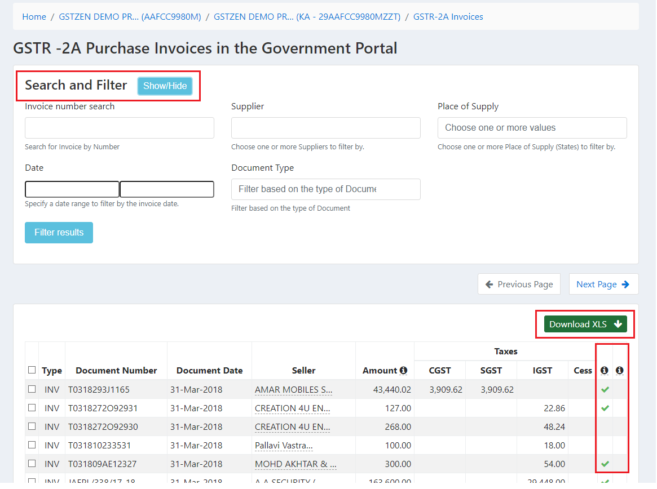Open the Supplier selection field
Viewport: 657px width, 489px height.
(x=325, y=128)
